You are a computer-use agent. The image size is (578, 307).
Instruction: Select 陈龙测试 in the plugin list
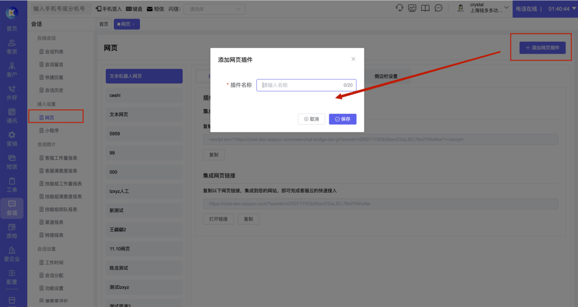tap(144, 268)
